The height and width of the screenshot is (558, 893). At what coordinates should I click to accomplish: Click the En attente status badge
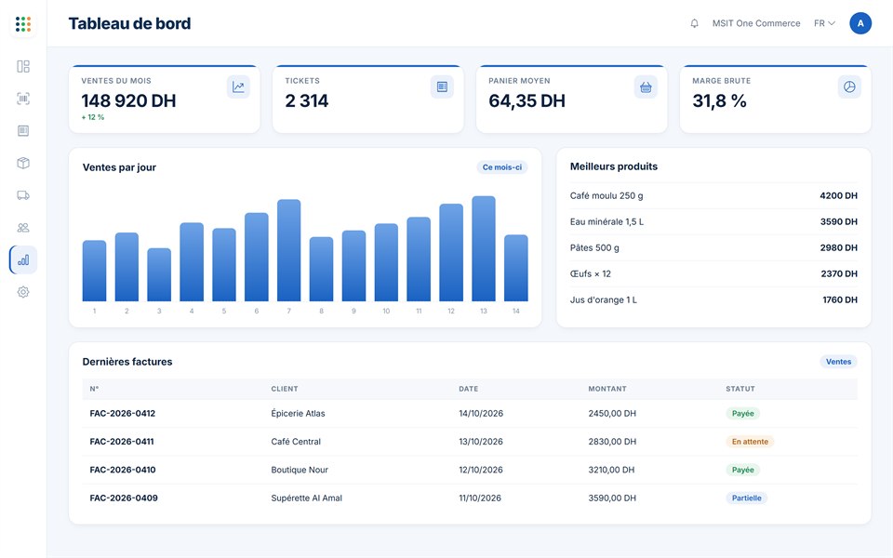point(750,442)
